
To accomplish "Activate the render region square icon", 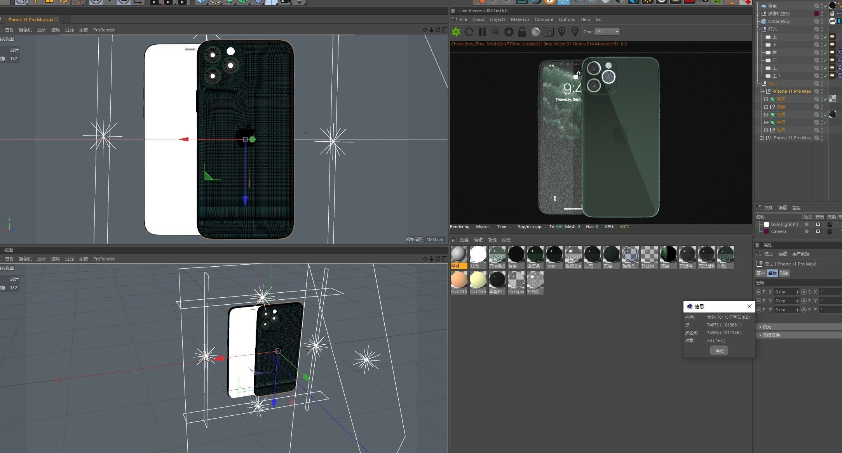I will tap(549, 32).
